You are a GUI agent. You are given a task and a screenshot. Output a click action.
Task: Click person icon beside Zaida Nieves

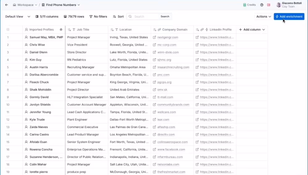pyautogui.click(x=26, y=127)
